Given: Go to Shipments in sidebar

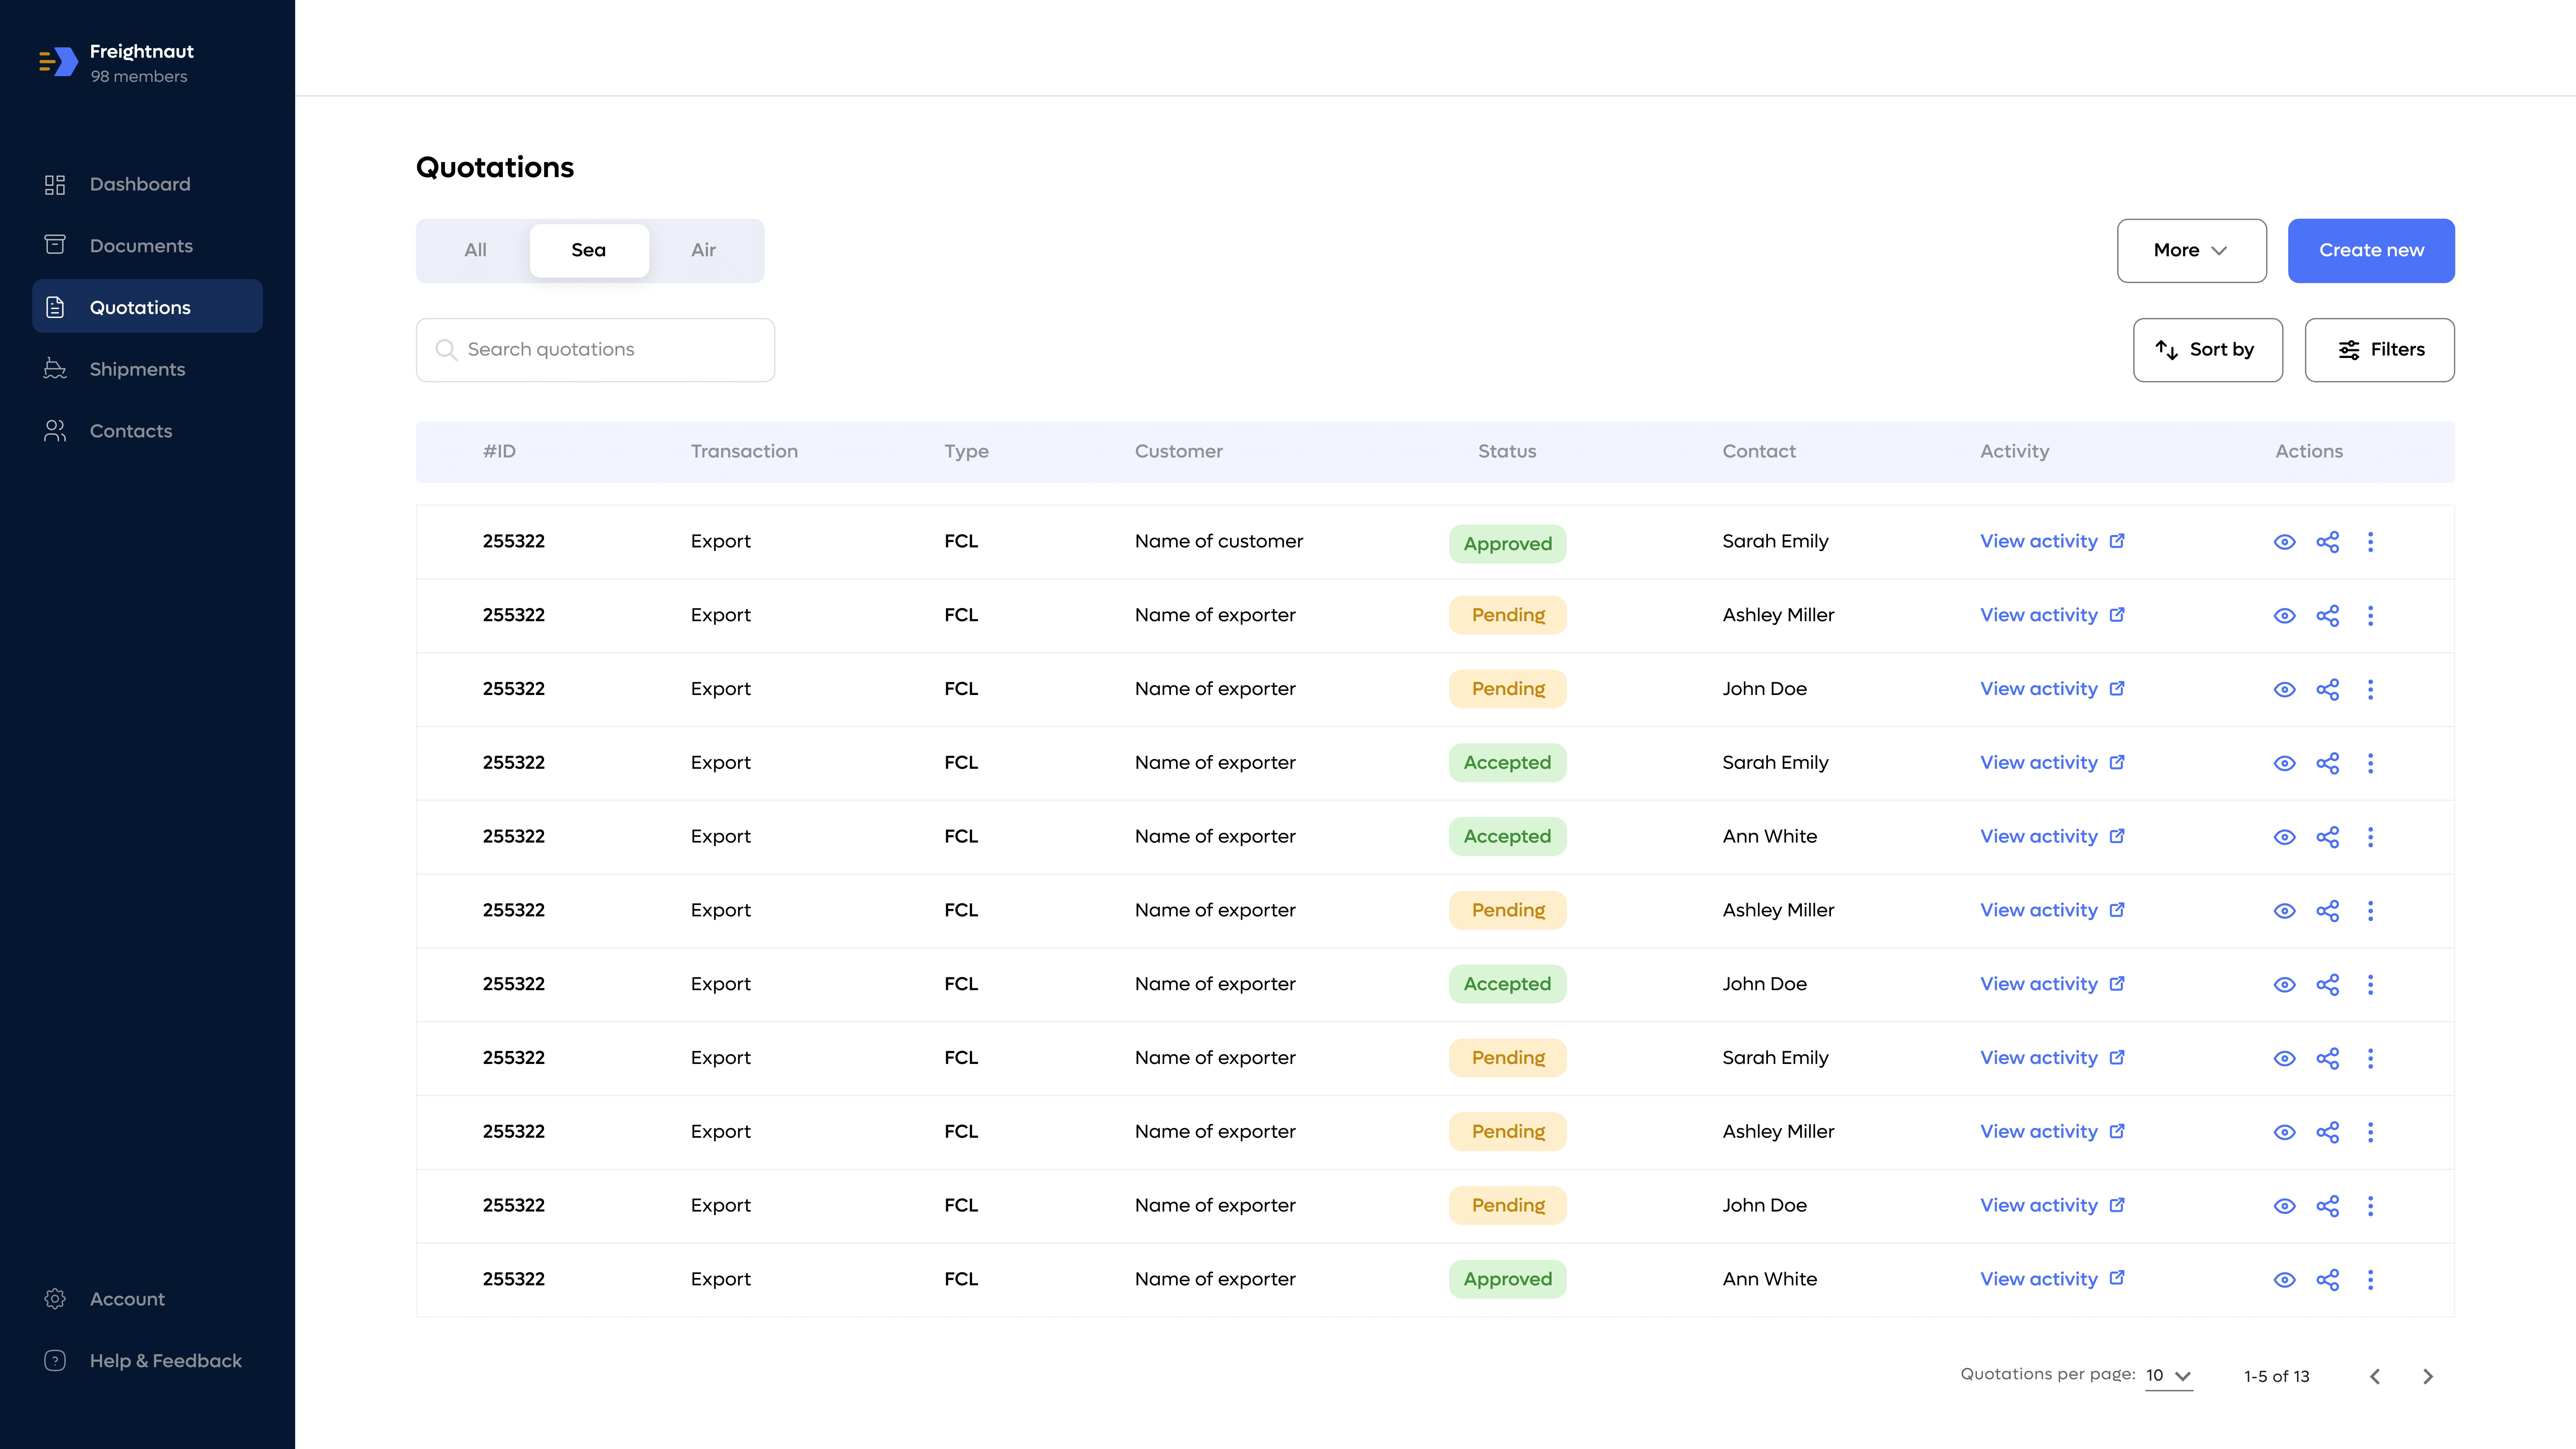Looking at the screenshot, I should [x=137, y=369].
